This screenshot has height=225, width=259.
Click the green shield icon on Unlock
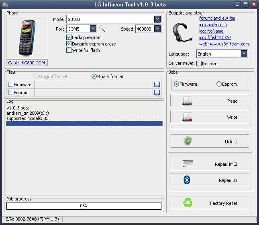tap(188, 141)
